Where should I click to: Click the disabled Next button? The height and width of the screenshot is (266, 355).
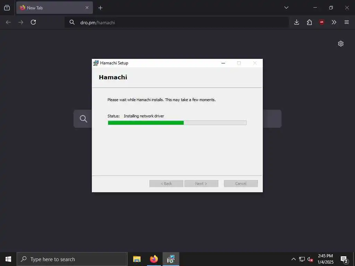coord(201,184)
